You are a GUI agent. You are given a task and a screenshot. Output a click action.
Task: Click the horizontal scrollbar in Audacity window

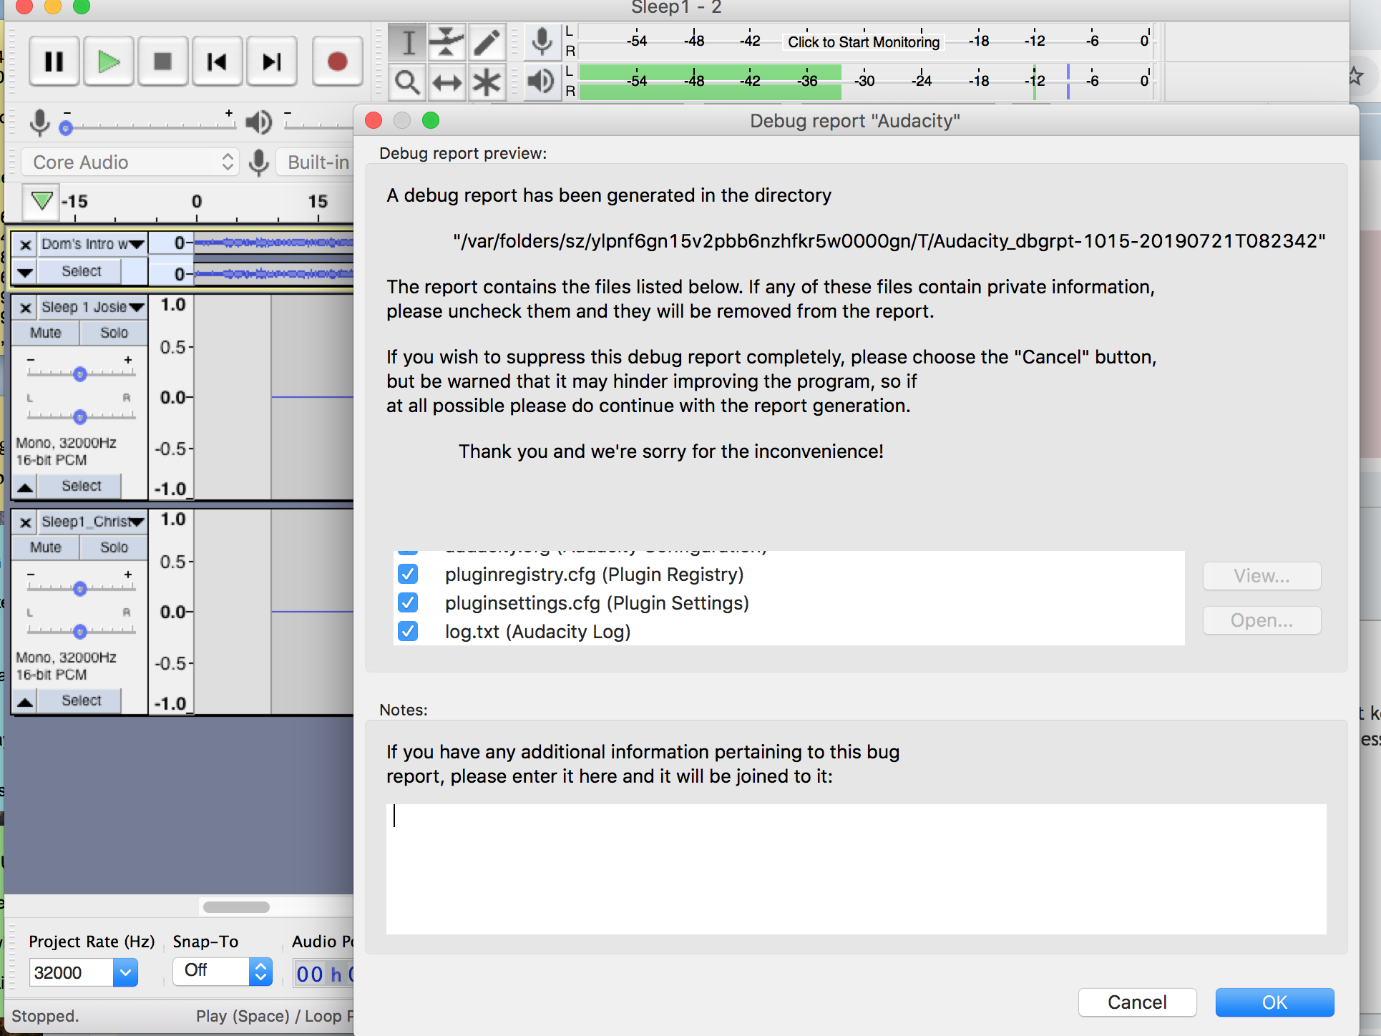tap(236, 907)
